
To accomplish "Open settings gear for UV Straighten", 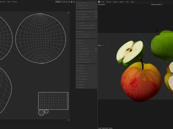I will [x=96, y=48].
